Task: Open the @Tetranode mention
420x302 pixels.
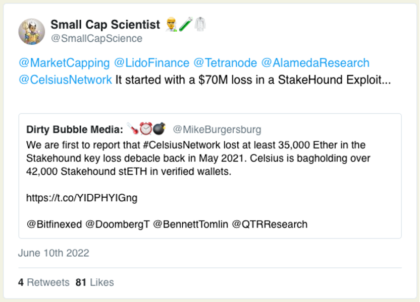Action: coord(225,63)
